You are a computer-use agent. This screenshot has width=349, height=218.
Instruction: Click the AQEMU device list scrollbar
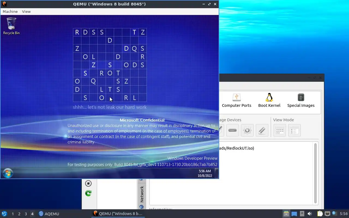pyautogui.click(x=316, y=173)
